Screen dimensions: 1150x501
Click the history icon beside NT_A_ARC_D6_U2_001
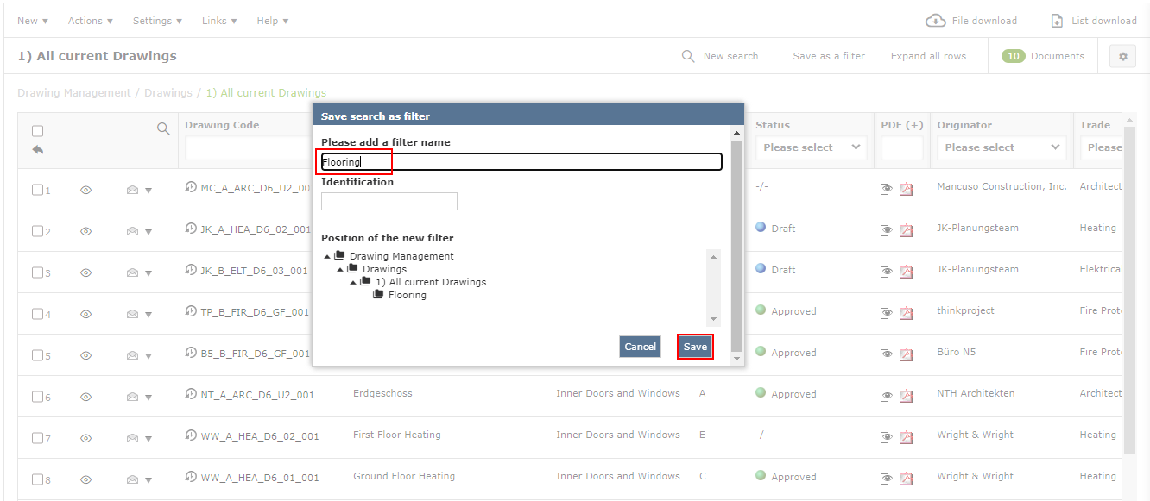pyautogui.click(x=192, y=393)
